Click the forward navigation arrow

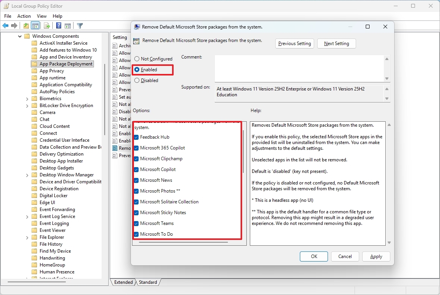point(15,25)
